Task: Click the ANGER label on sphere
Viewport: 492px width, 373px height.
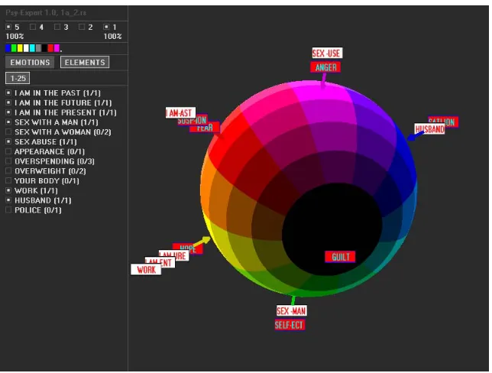Action: click(325, 67)
